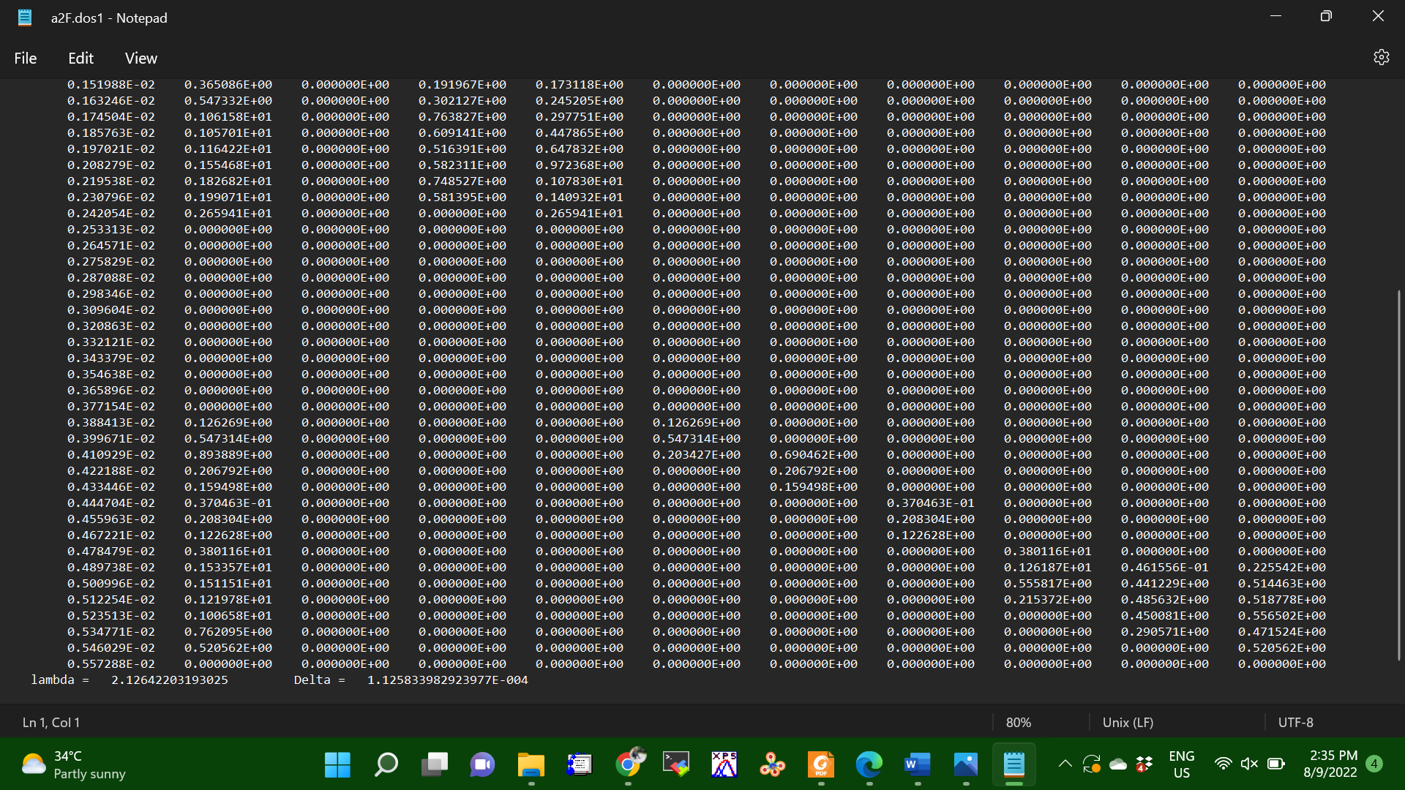Click value 0.461556E-01
The width and height of the screenshot is (1405, 790).
1165,568
